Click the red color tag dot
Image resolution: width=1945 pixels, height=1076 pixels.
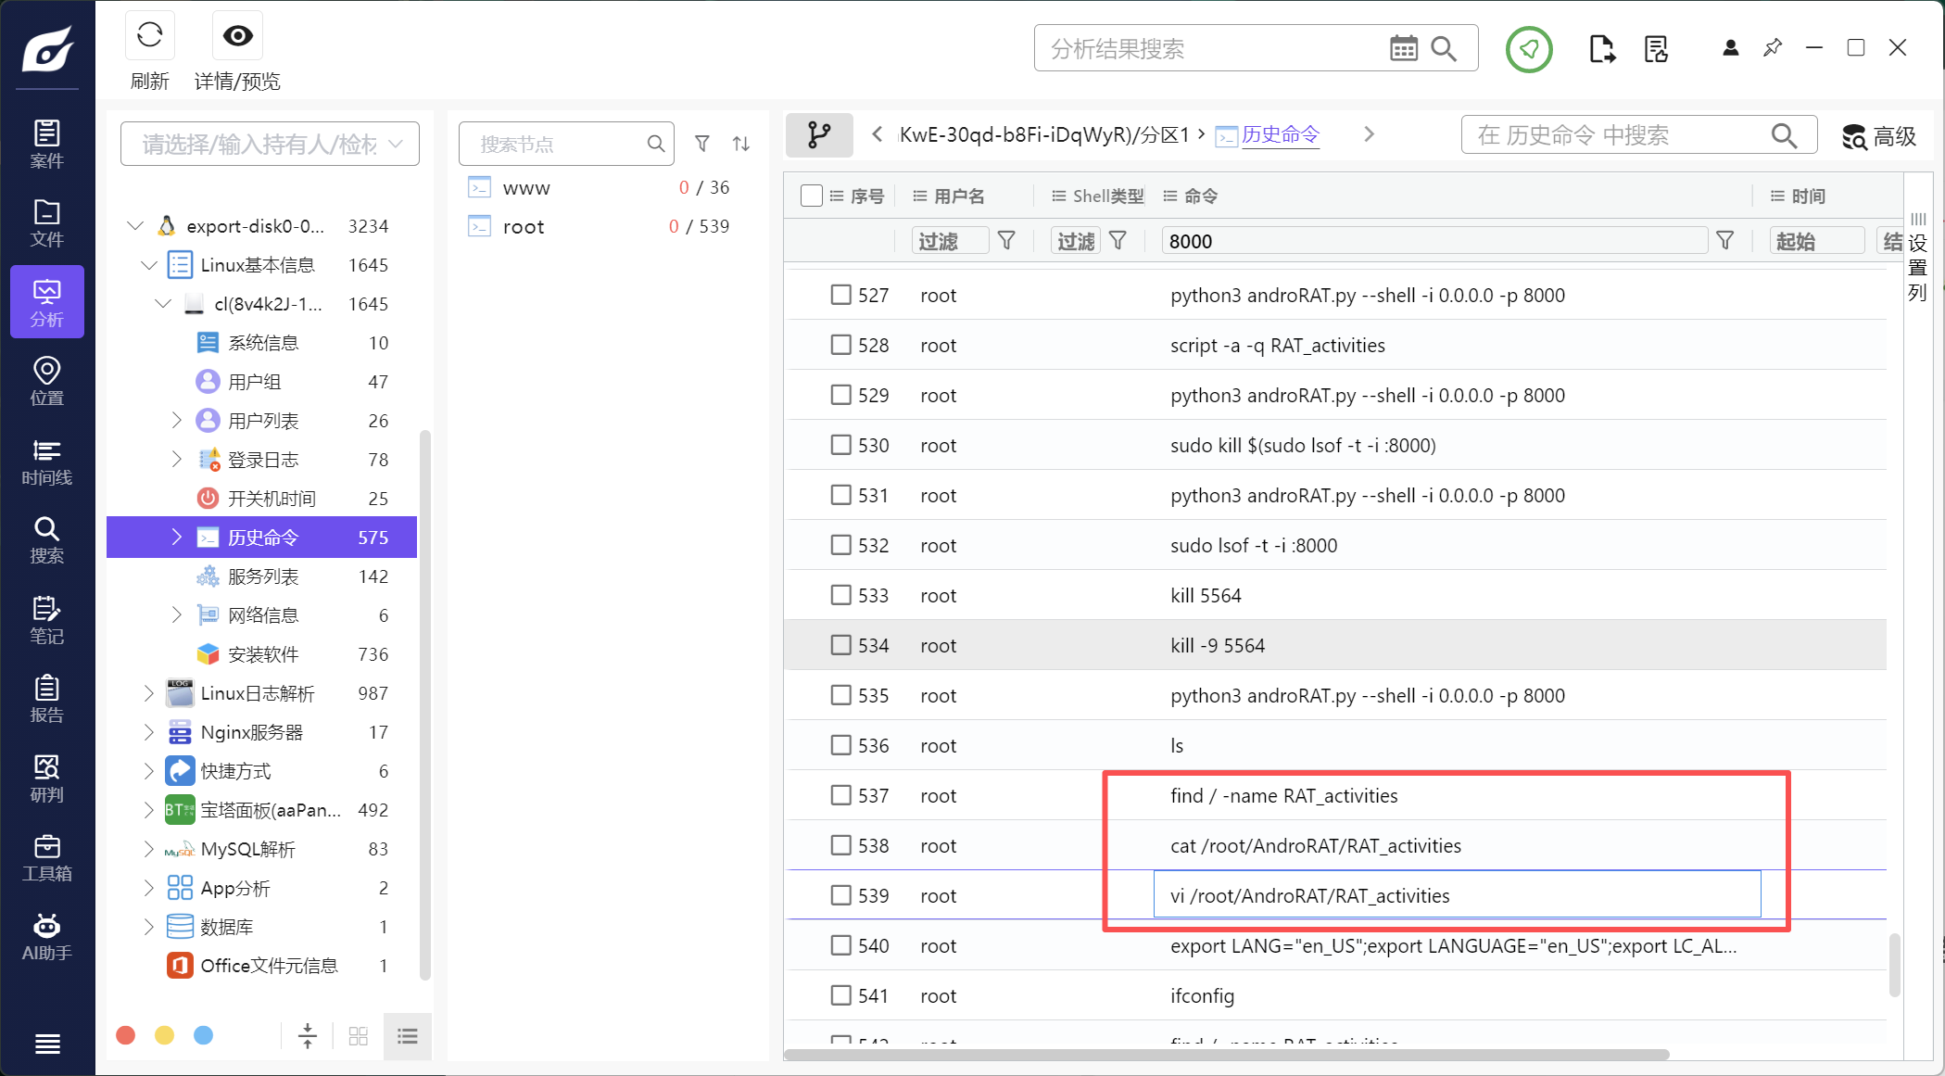pos(126,1035)
